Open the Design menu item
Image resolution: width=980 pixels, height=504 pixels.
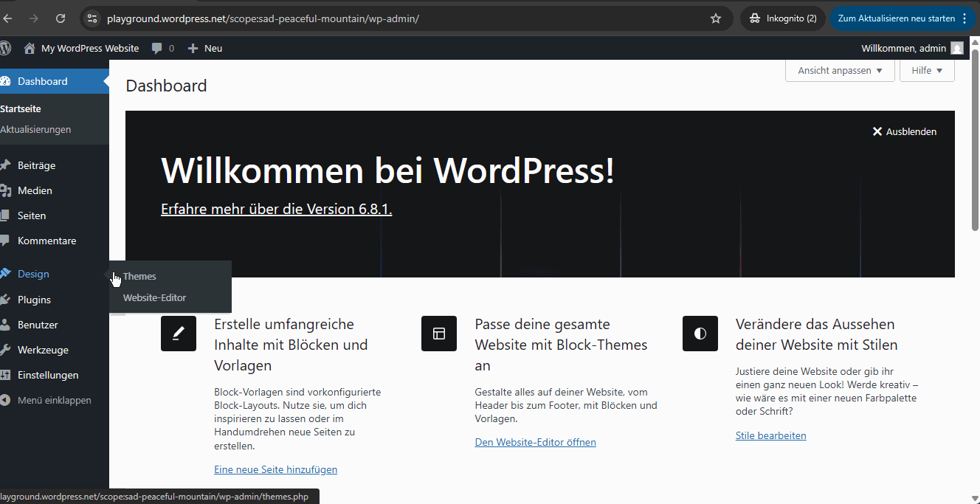pos(55,274)
